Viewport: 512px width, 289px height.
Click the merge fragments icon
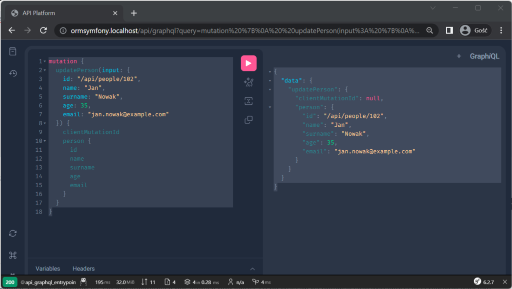pos(248,101)
